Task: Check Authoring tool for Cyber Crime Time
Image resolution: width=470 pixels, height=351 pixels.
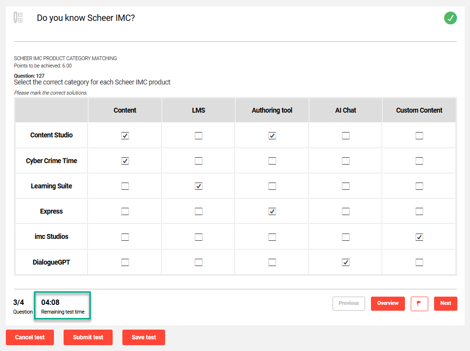Action: pos(272,161)
